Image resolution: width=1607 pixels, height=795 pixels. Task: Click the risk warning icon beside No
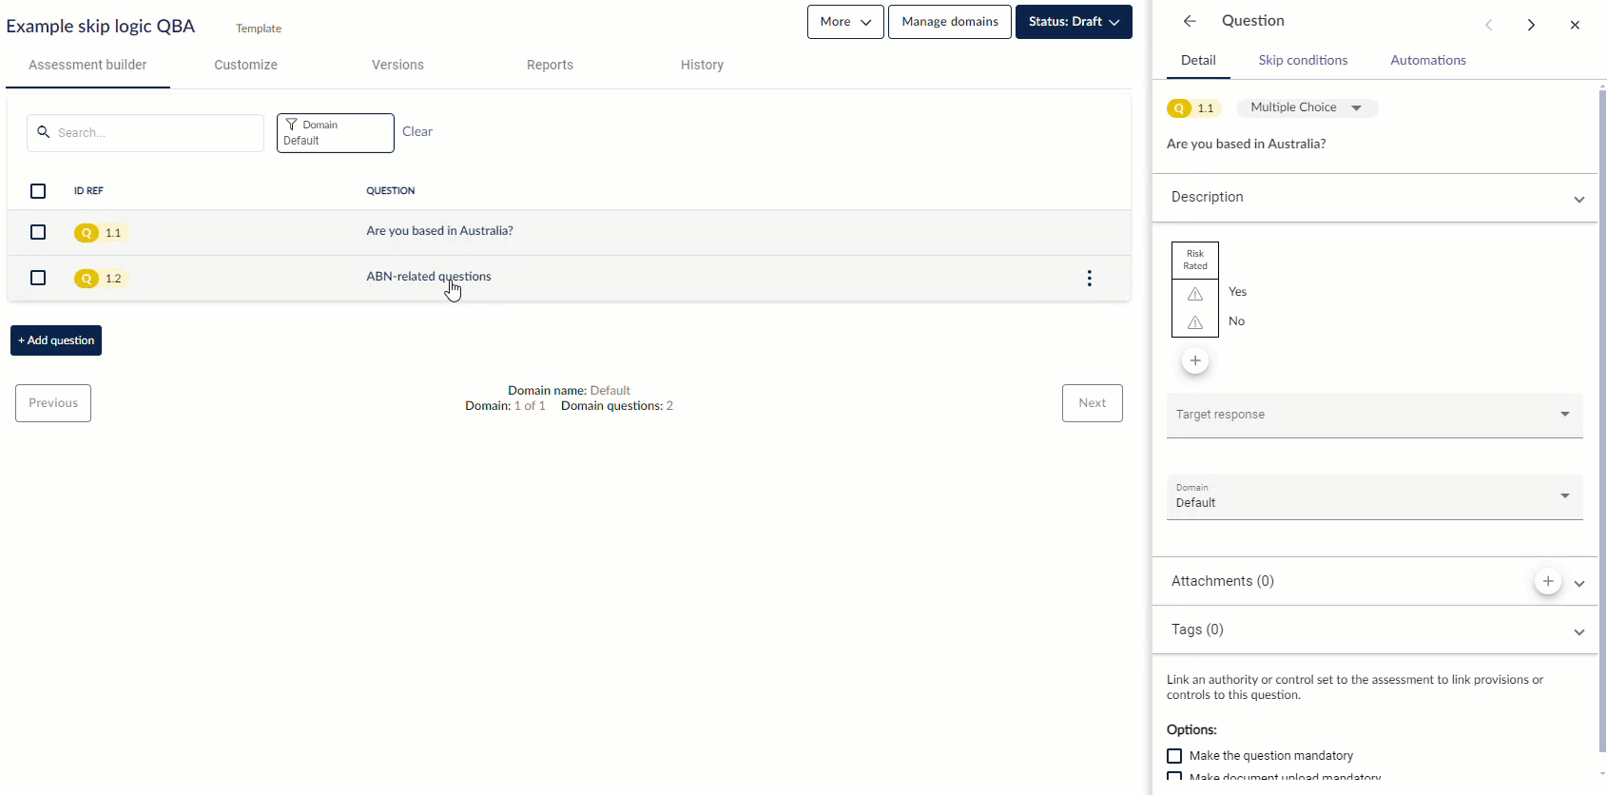pyautogui.click(x=1195, y=322)
